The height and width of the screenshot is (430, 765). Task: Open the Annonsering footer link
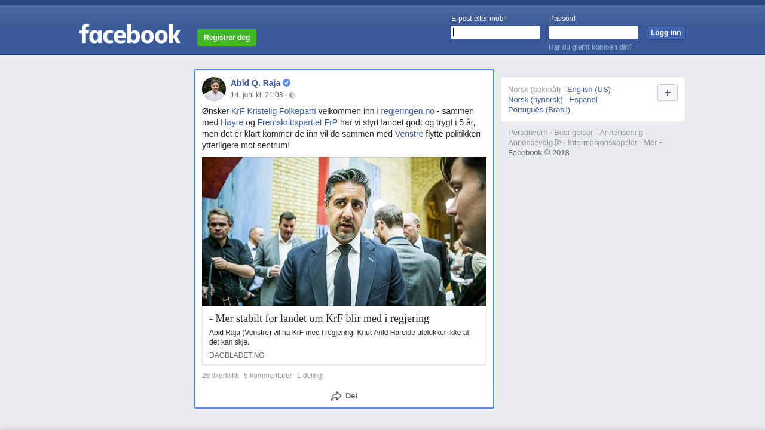pyautogui.click(x=622, y=133)
